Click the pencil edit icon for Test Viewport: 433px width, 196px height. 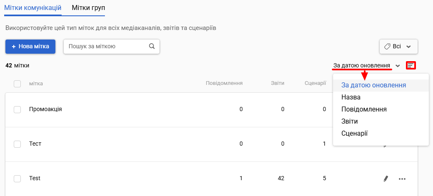pos(386,179)
